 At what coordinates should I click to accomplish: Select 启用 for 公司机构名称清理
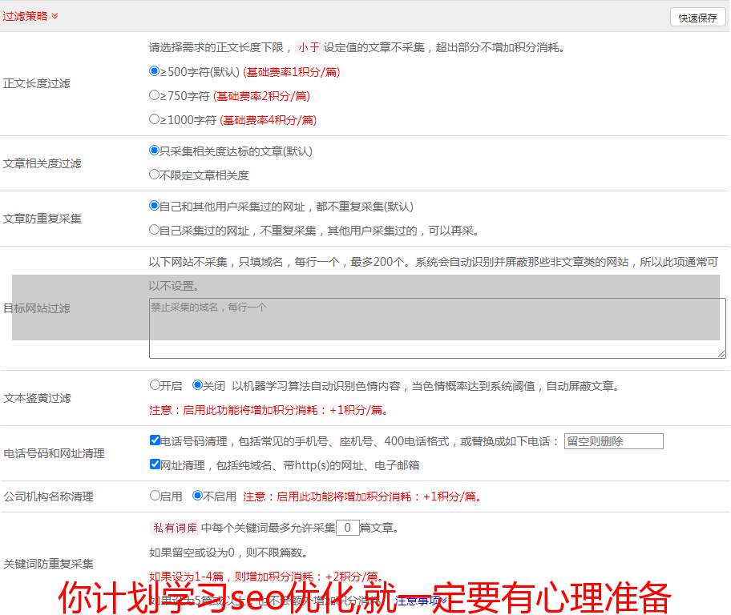(155, 496)
